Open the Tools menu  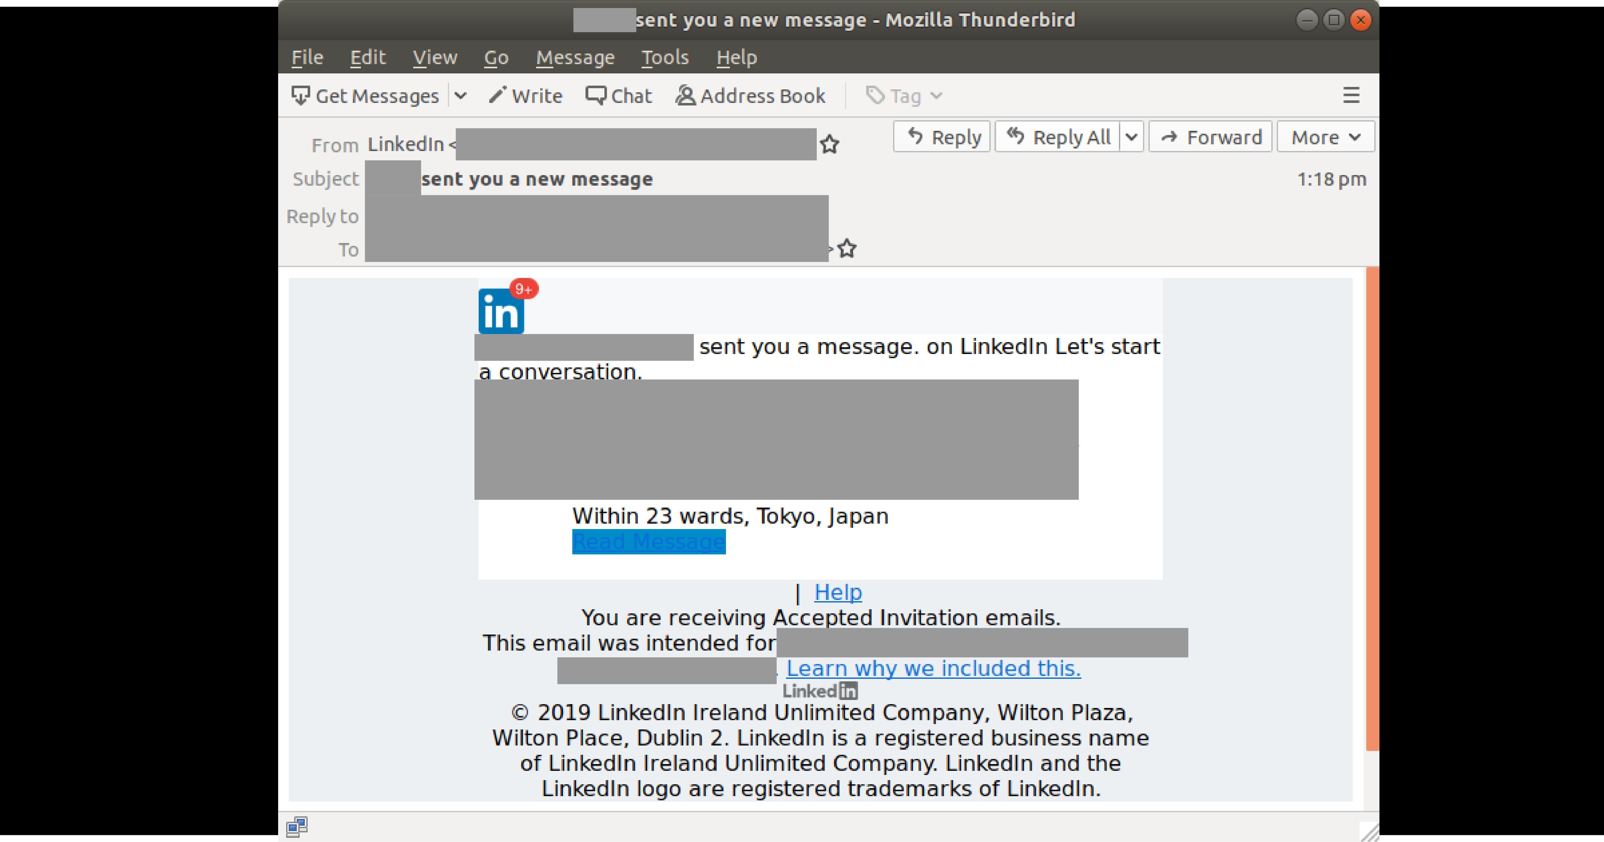tap(665, 57)
